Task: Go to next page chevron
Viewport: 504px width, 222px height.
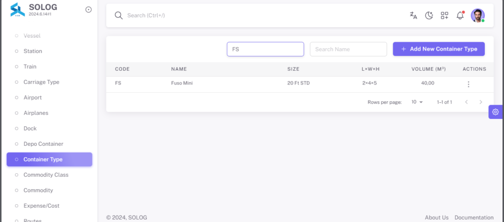Action: click(481, 102)
